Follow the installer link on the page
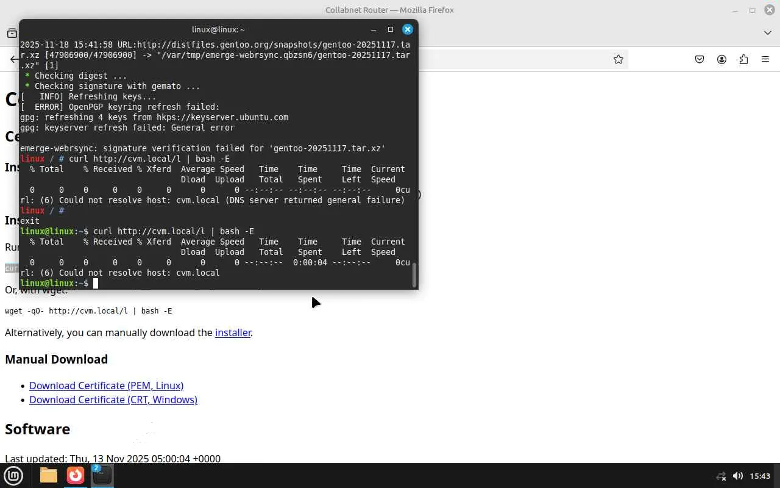The width and height of the screenshot is (780, 488). click(x=233, y=332)
